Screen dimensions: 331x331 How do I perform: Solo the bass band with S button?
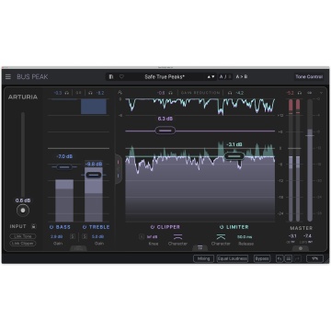tap(73, 236)
